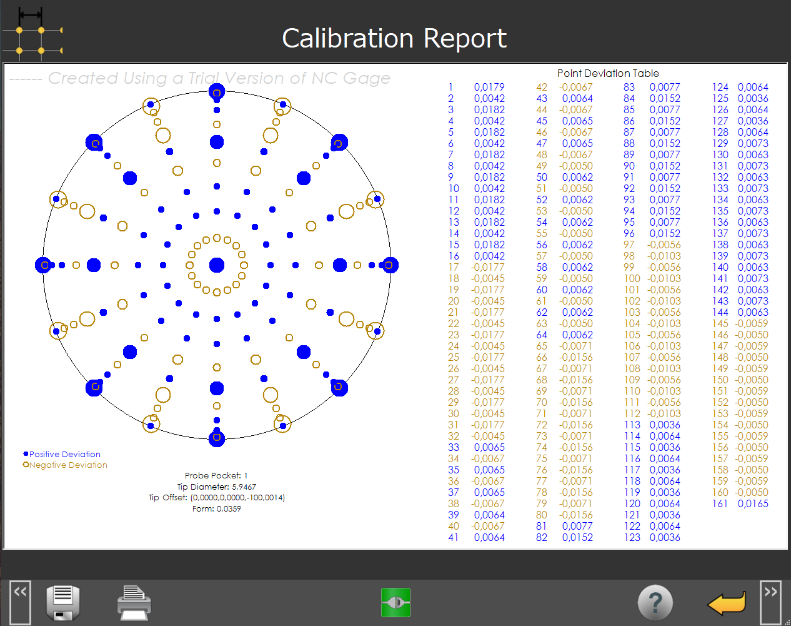Viewport: 791px width, 626px height.
Task: Click the Point Deviation Table heading
Action: (607, 73)
